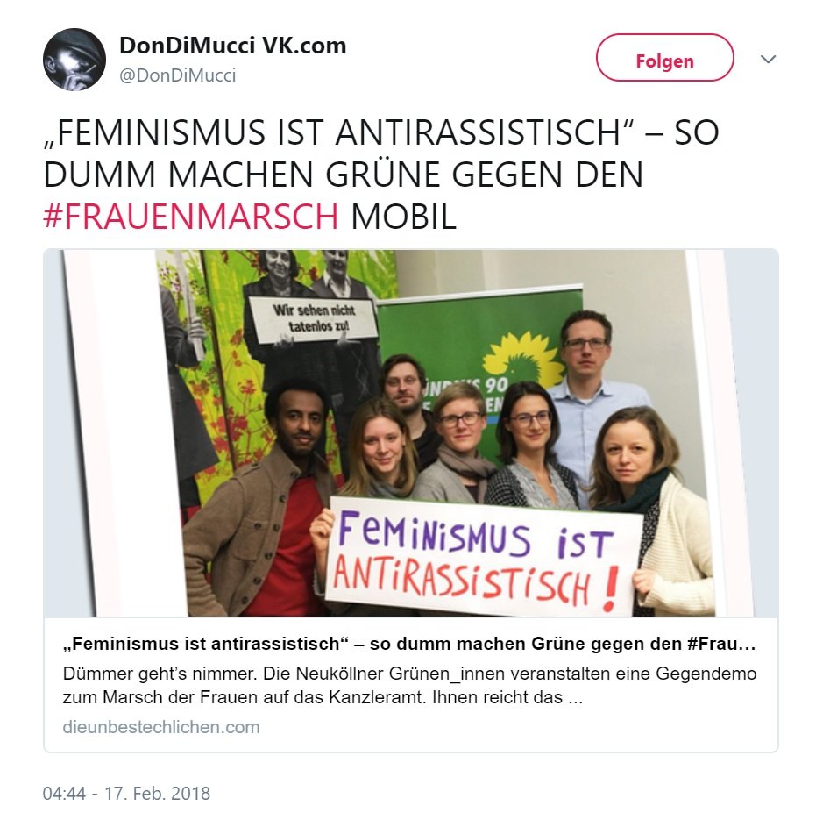Screen dimensions: 830x820
Task: Click the tweet timestamp 04:44 - 17. Feb. 2018
Action: point(126,793)
